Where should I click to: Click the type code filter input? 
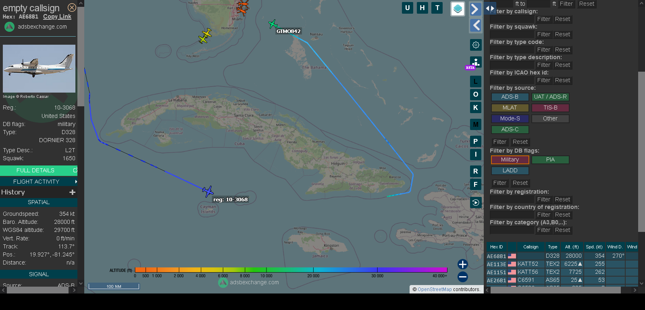pos(512,50)
